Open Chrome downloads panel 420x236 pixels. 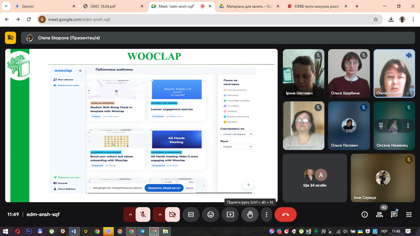pos(391,19)
